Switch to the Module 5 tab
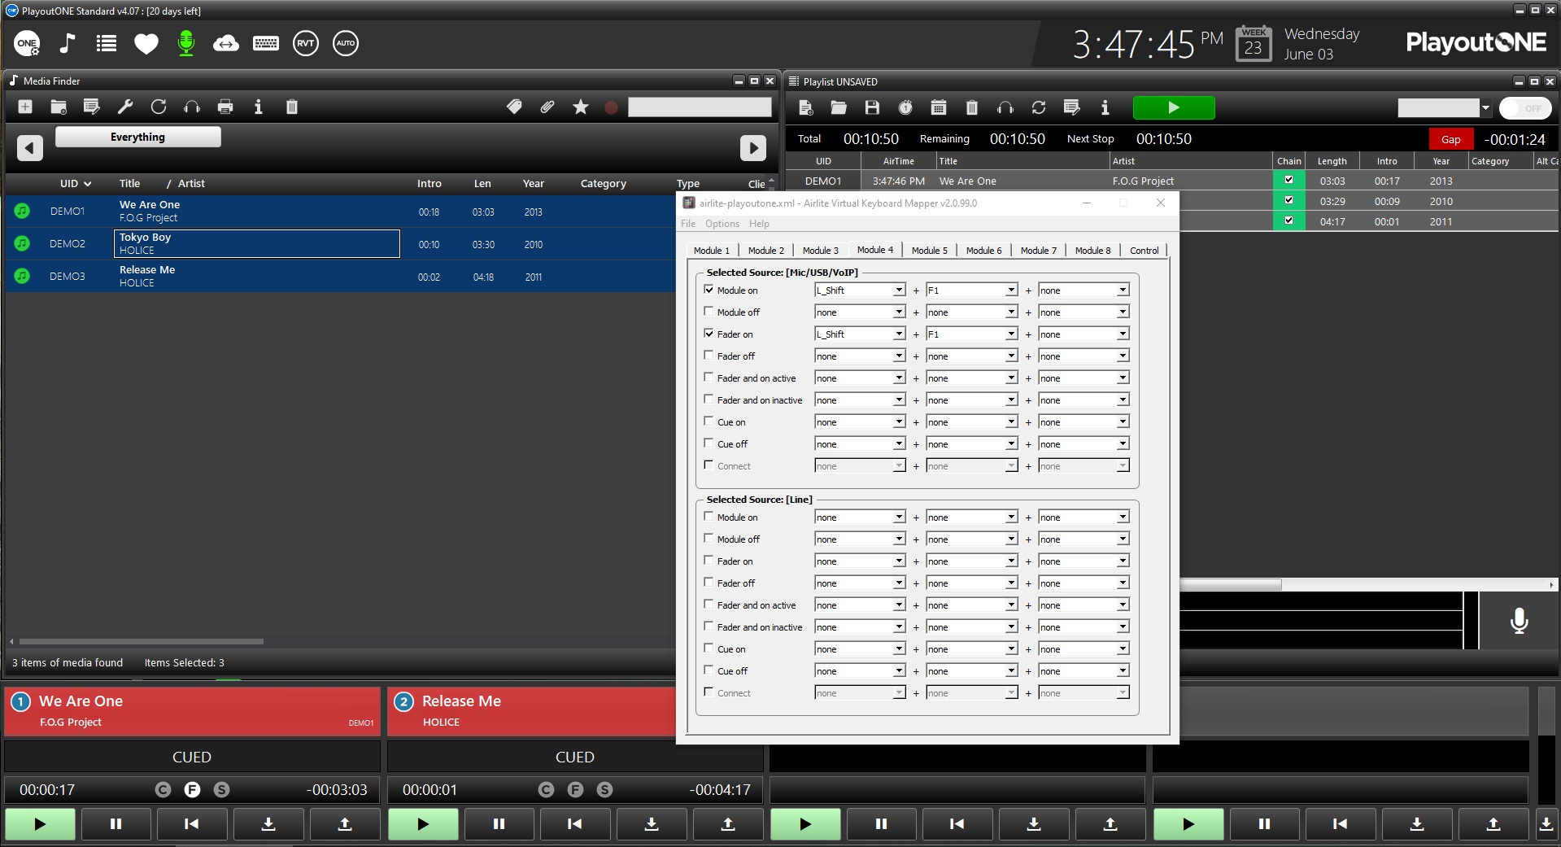This screenshot has width=1561, height=847. pos(929,251)
